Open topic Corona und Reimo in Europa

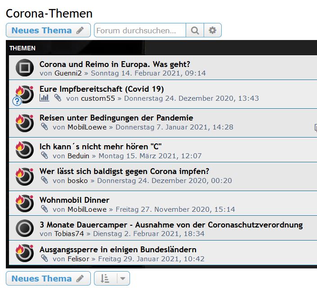115,64
